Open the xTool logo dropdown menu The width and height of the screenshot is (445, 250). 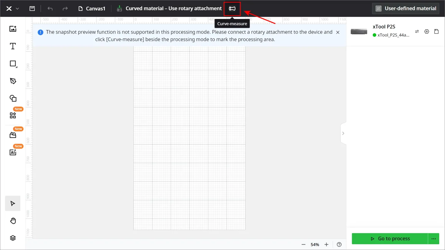(13, 9)
